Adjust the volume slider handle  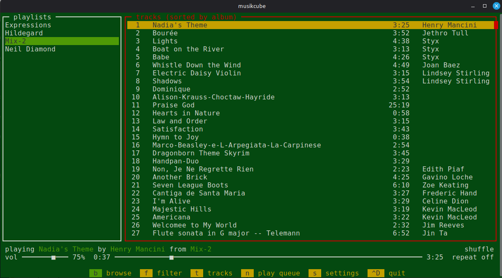click(x=54, y=257)
